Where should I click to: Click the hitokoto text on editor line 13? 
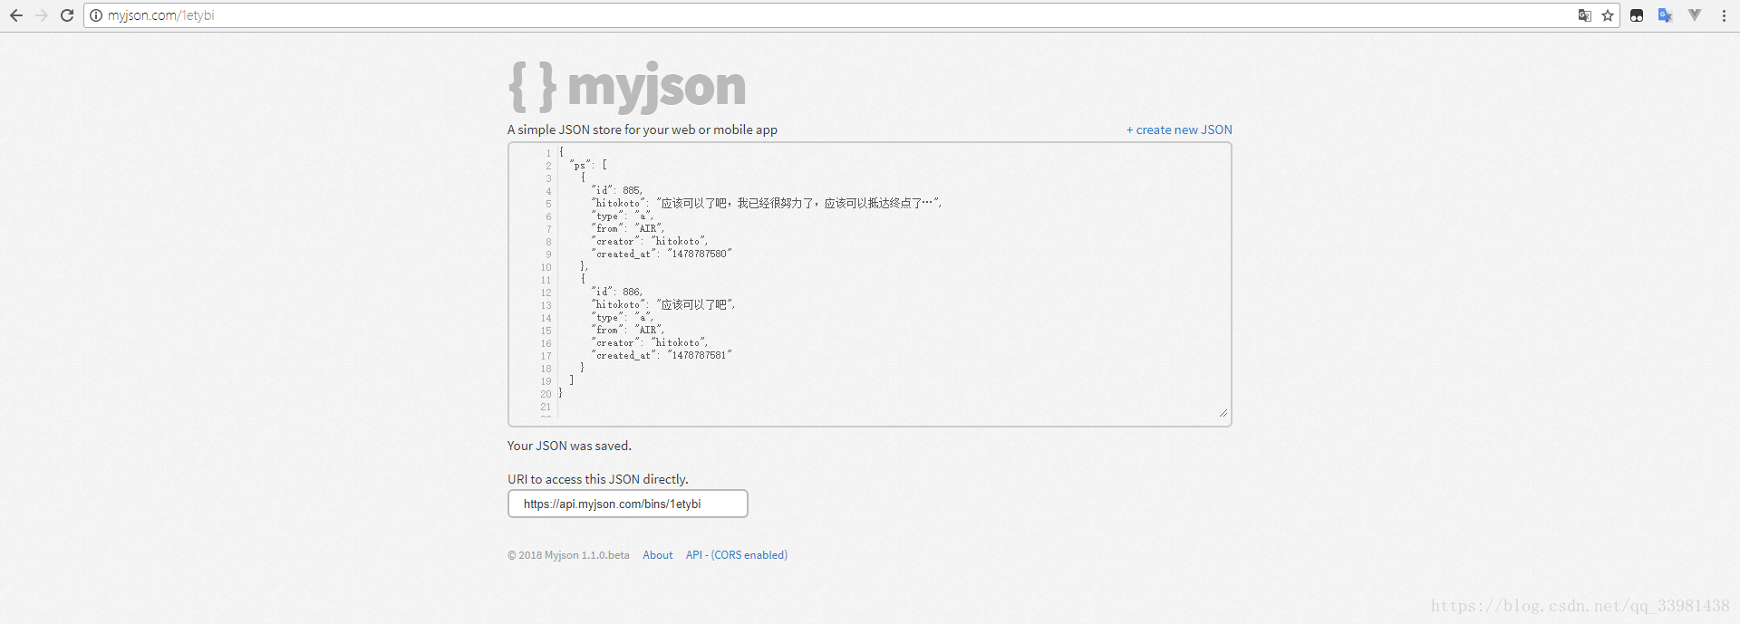(x=696, y=304)
